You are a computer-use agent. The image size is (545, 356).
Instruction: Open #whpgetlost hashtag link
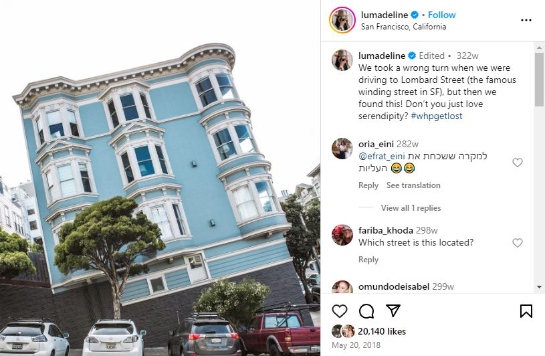437,116
